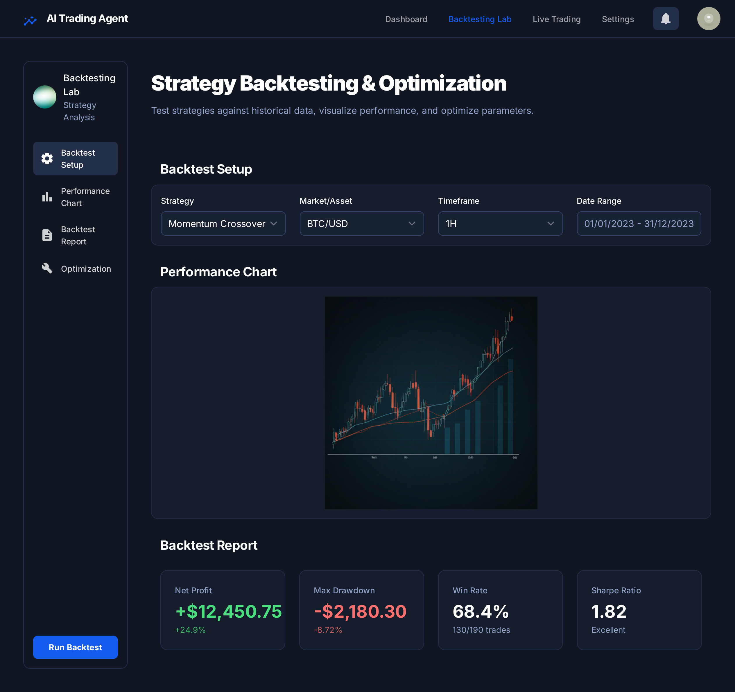The height and width of the screenshot is (692, 735).
Task: Open Backtest Report via document icon
Action: tap(47, 235)
